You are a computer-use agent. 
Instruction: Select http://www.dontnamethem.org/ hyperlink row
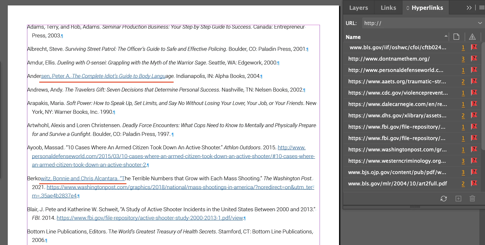point(412,59)
